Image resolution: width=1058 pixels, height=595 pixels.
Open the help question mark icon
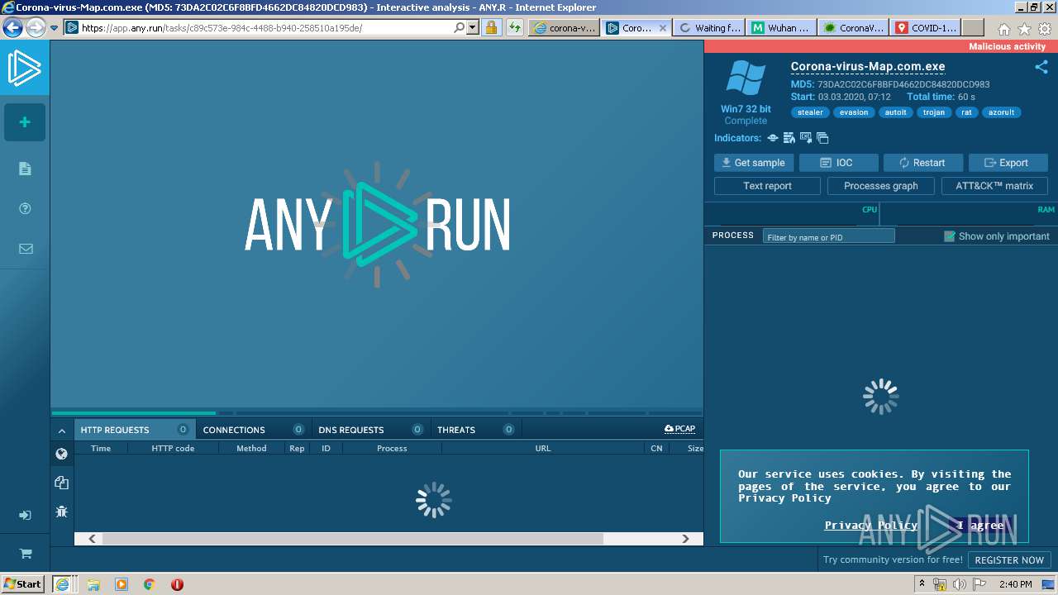pos(25,209)
